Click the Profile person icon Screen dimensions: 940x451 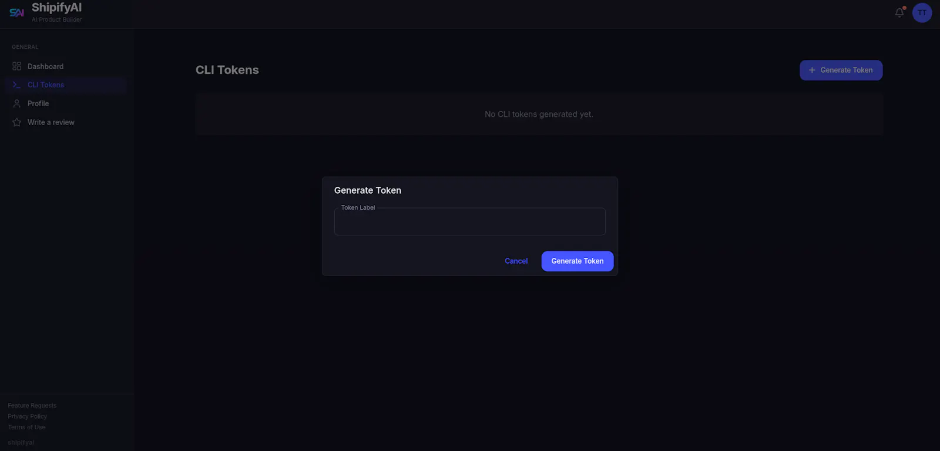coord(16,103)
